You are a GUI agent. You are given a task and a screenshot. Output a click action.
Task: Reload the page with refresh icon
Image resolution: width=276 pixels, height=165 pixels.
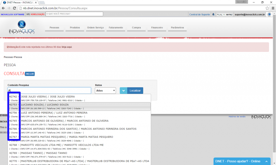tap(14, 8)
